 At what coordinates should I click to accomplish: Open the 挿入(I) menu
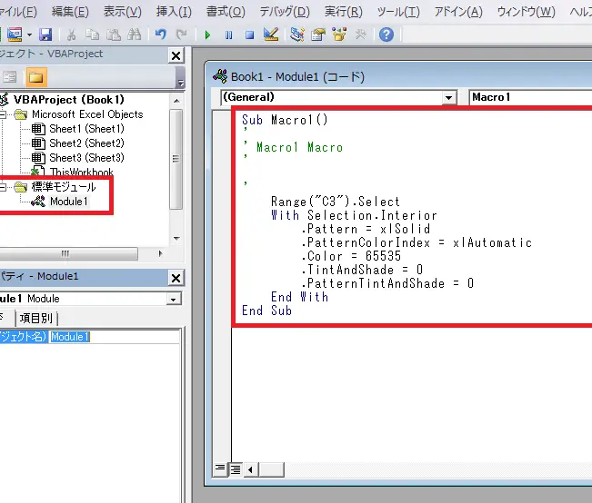pos(174,12)
